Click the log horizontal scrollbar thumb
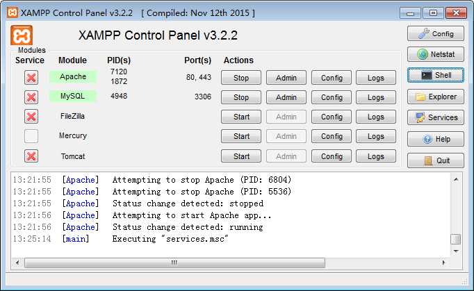Image resolution: width=474 pixels, height=291 pixels. point(174,263)
